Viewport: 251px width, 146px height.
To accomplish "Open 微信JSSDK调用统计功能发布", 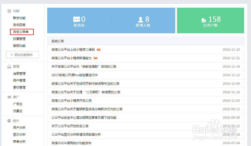I will coord(71,143).
